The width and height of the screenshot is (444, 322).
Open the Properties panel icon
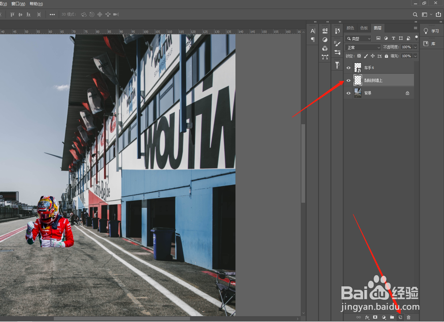[x=325, y=31]
